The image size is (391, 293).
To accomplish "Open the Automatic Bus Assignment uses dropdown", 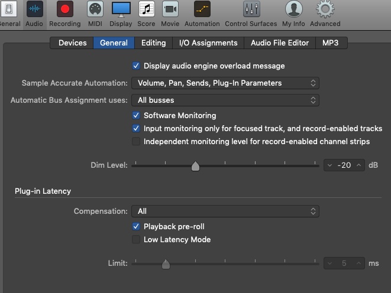I will tap(225, 100).
